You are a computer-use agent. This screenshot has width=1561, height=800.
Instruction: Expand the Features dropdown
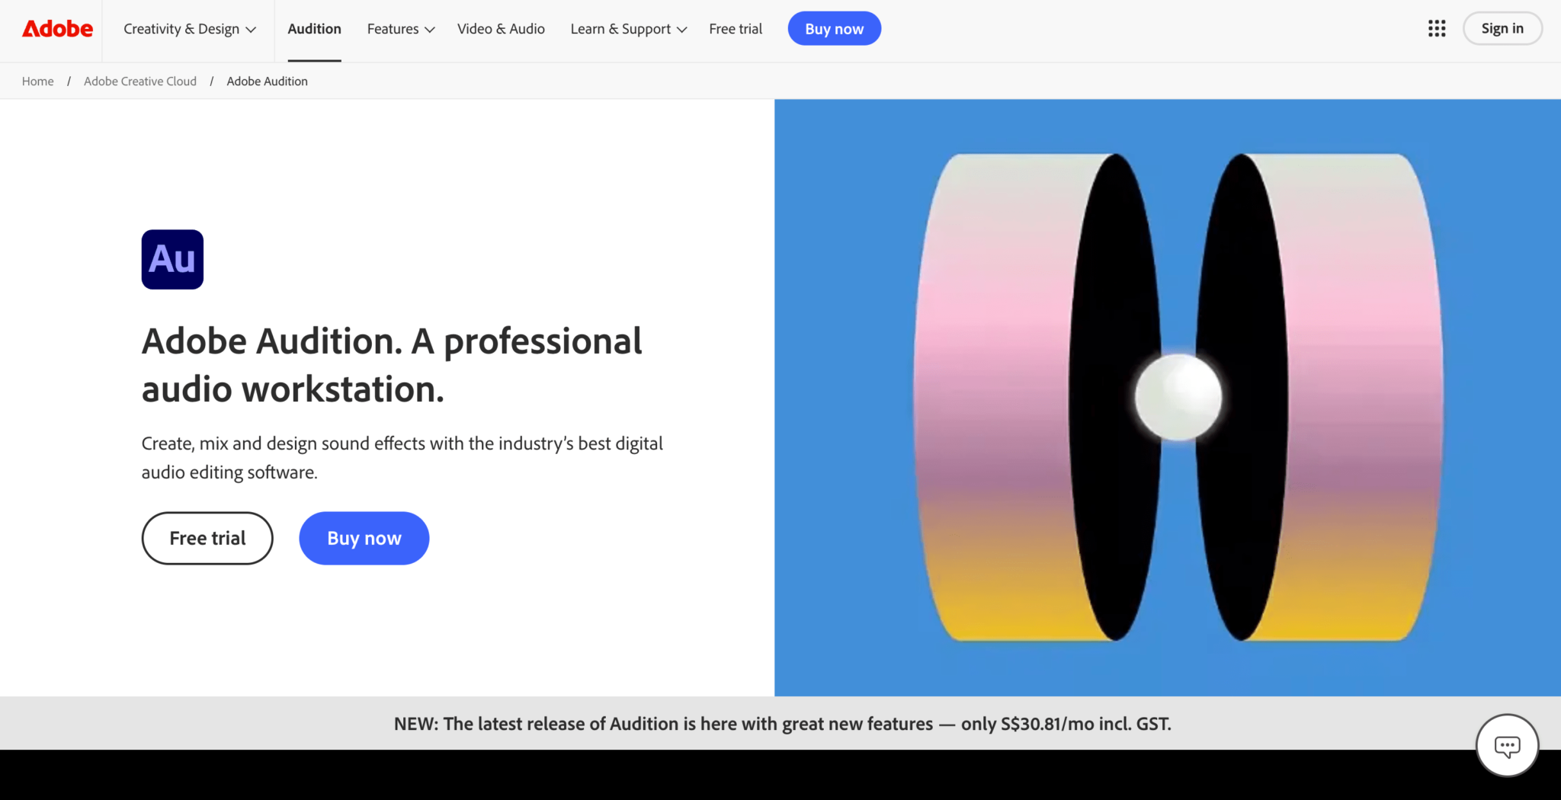pos(400,29)
